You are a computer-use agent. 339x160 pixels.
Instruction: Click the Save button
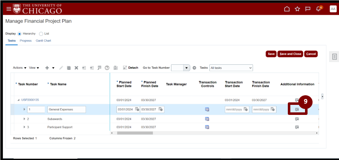click(x=271, y=54)
